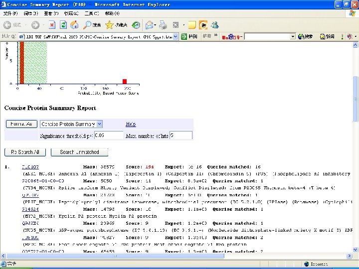The height and width of the screenshot is (269, 359).
Task: Click the Mail envelope toolbar icon
Action: coord(149,25)
